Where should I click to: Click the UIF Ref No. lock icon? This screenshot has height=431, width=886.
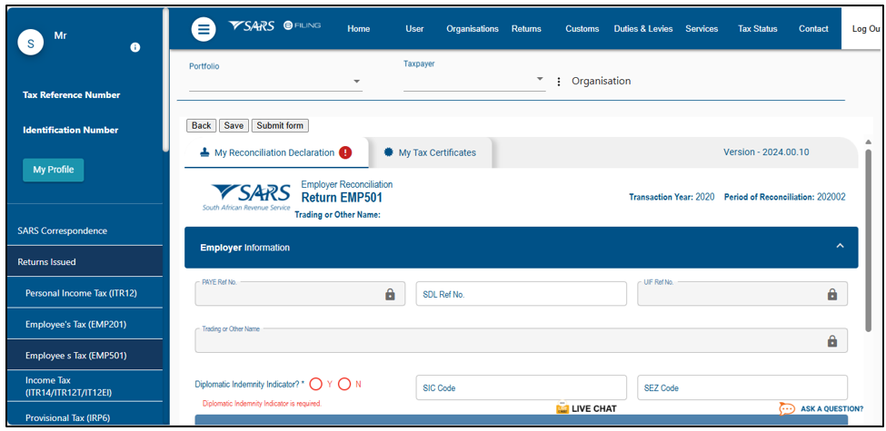pyautogui.click(x=832, y=295)
